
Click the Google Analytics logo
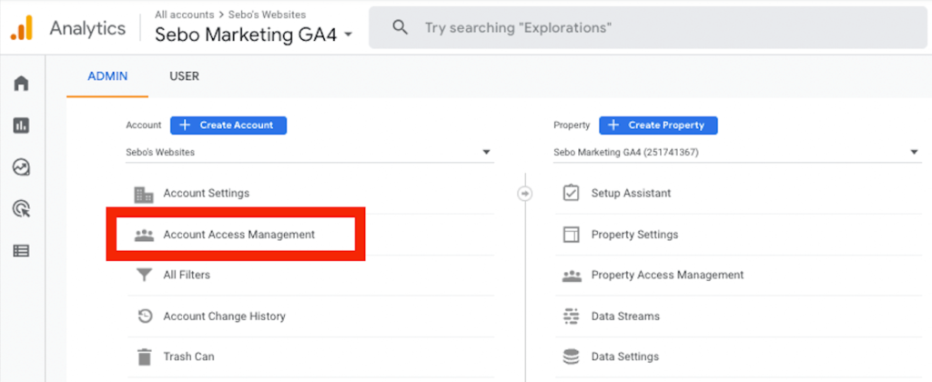pos(22,28)
